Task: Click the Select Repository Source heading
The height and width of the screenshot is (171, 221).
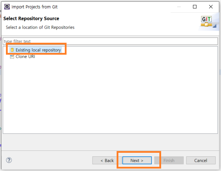Action: 31,19
